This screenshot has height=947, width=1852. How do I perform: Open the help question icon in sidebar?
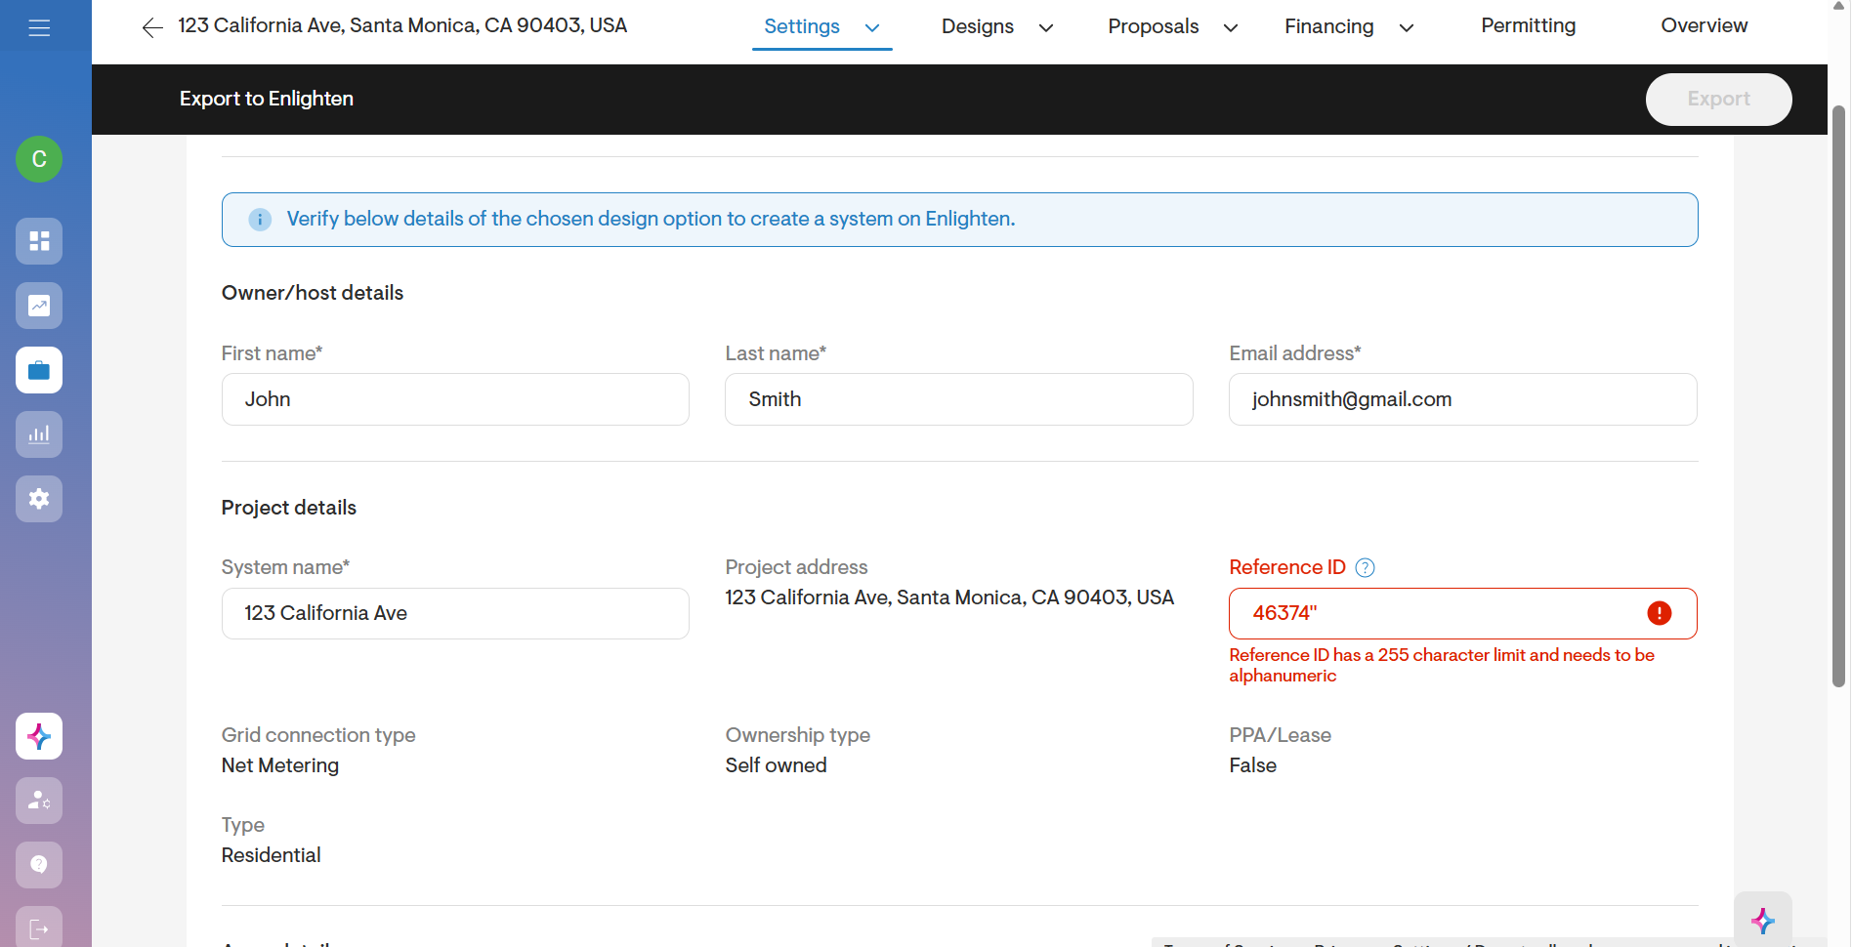(39, 865)
